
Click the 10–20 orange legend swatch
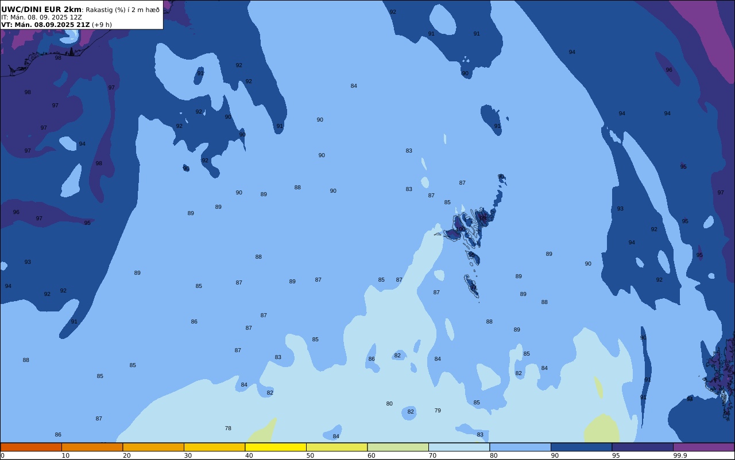pyautogui.click(x=92, y=447)
